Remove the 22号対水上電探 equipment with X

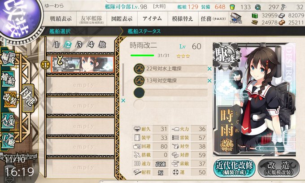point(209,69)
